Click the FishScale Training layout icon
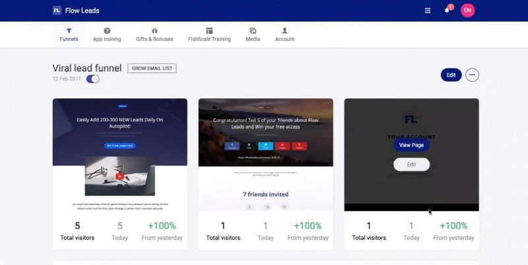 [x=209, y=30]
